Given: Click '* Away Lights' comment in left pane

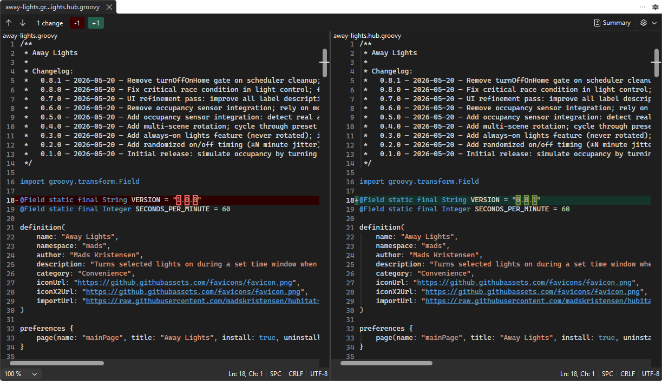Looking at the screenshot, I should pyautogui.click(x=51, y=53).
